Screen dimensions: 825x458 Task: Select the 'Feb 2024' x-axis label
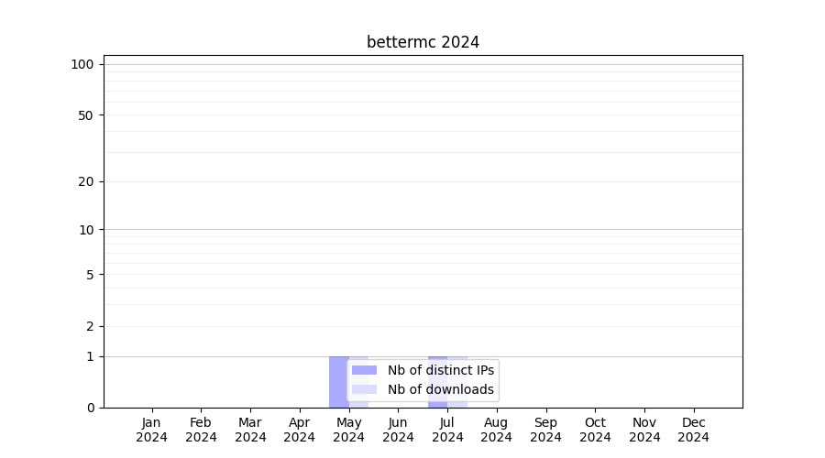point(201,430)
